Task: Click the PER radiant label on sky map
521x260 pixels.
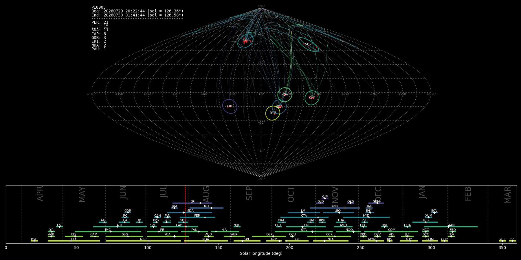Action: 245,41
